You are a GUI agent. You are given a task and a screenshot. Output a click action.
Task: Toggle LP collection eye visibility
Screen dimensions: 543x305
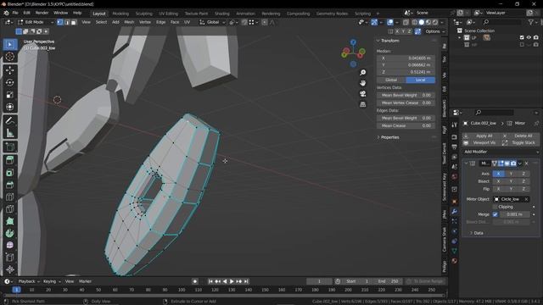click(529, 37)
